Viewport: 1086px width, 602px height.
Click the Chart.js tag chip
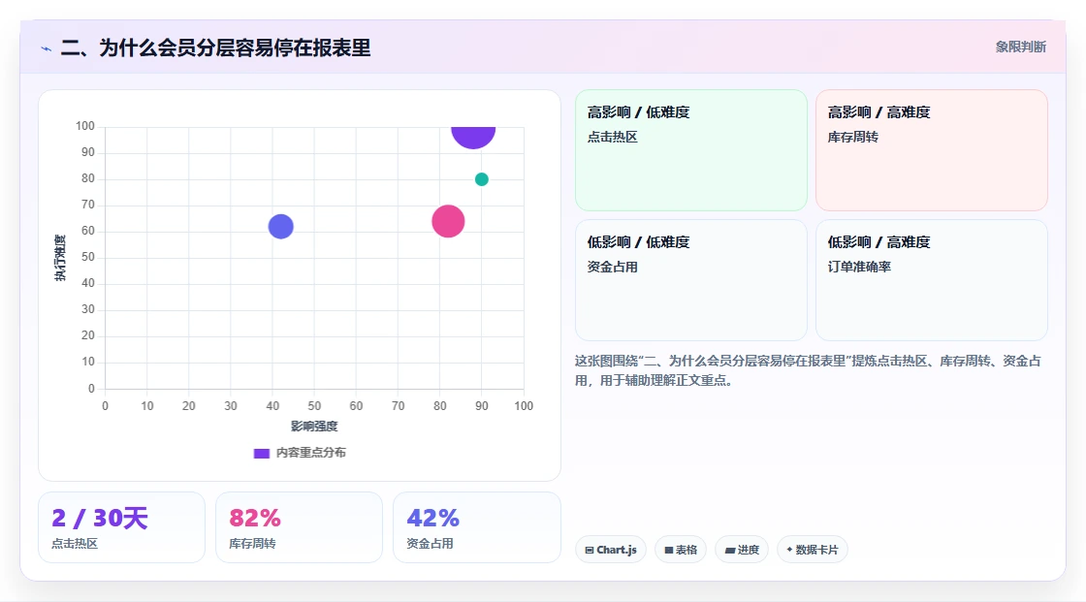pyautogui.click(x=611, y=550)
